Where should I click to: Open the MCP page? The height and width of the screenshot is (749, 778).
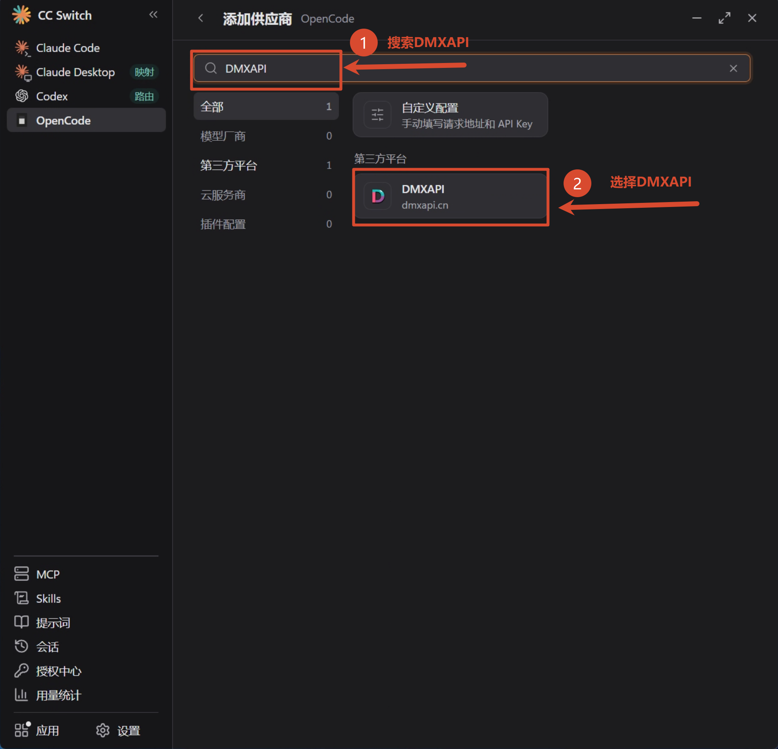click(86, 574)
